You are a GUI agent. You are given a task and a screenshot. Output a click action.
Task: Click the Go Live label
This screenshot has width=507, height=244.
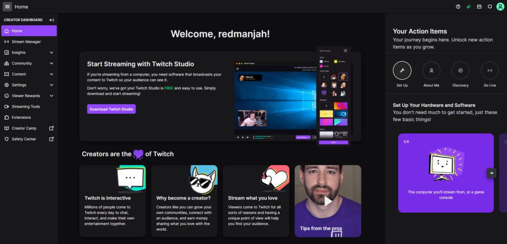(490, 85)
